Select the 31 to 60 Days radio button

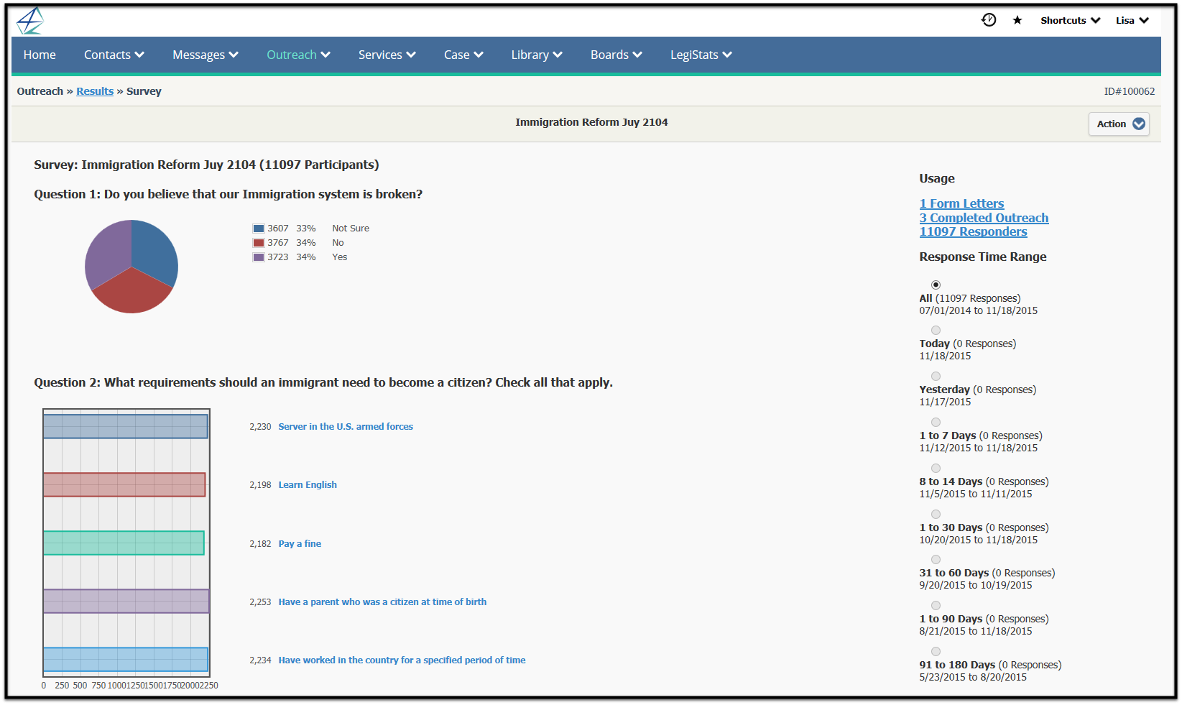click(936, 560)
